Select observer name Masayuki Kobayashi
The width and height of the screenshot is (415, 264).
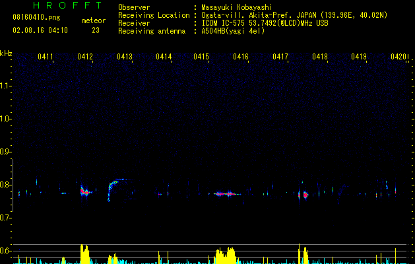tap(237, 7)
